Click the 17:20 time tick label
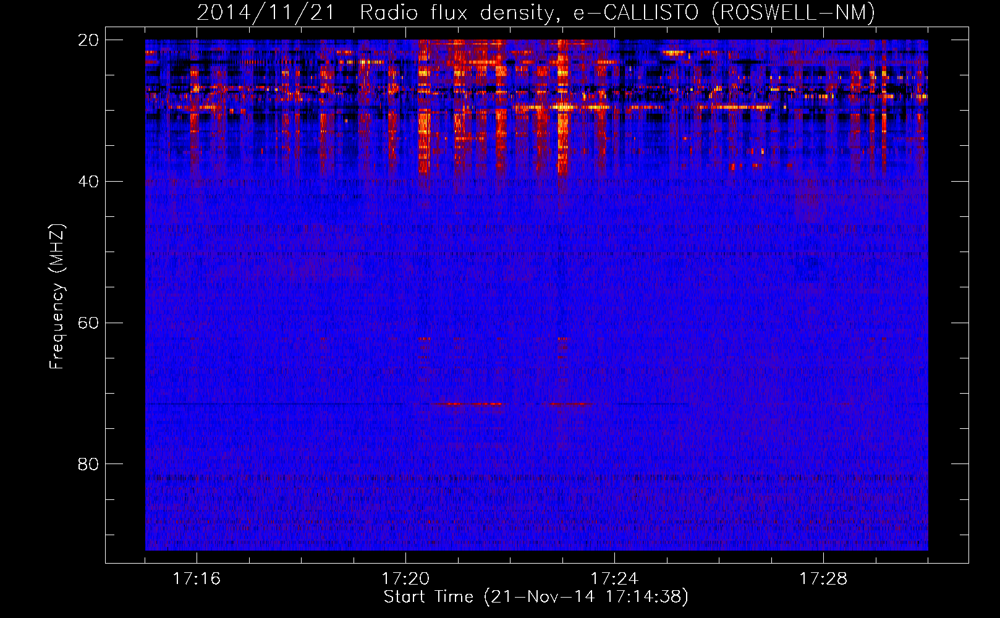1000x618 pixels. click(x=405, y=578)
